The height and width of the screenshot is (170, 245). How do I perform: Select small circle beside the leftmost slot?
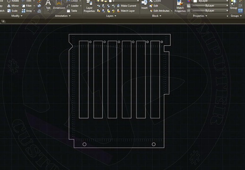click(90, 42)
